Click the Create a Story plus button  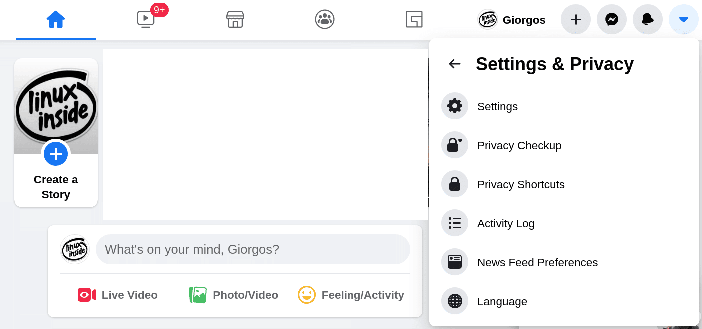click(56, 154)
